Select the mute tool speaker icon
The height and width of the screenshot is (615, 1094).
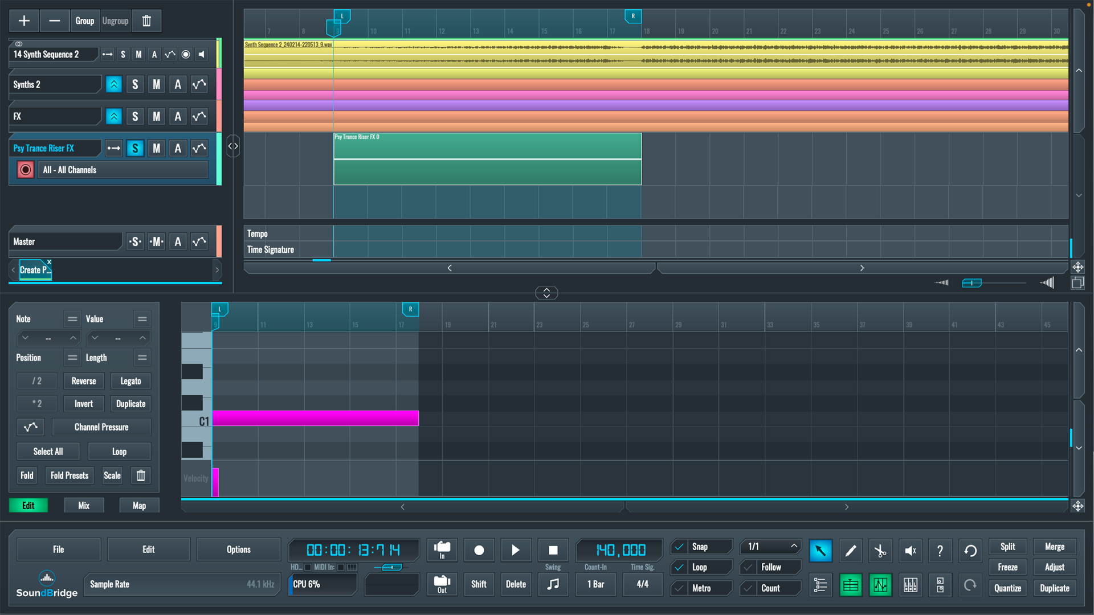coord(910,551)
